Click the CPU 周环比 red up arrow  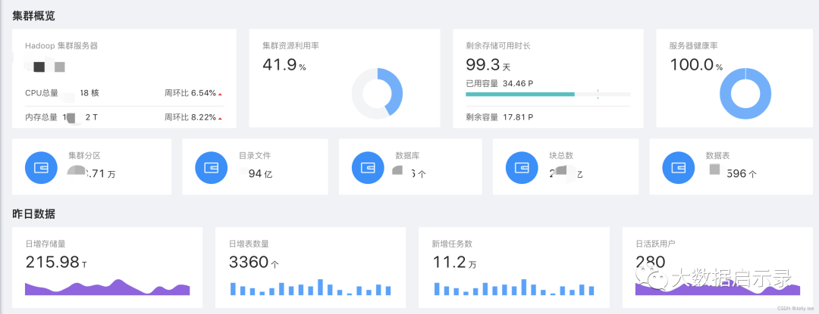point(221,95)
